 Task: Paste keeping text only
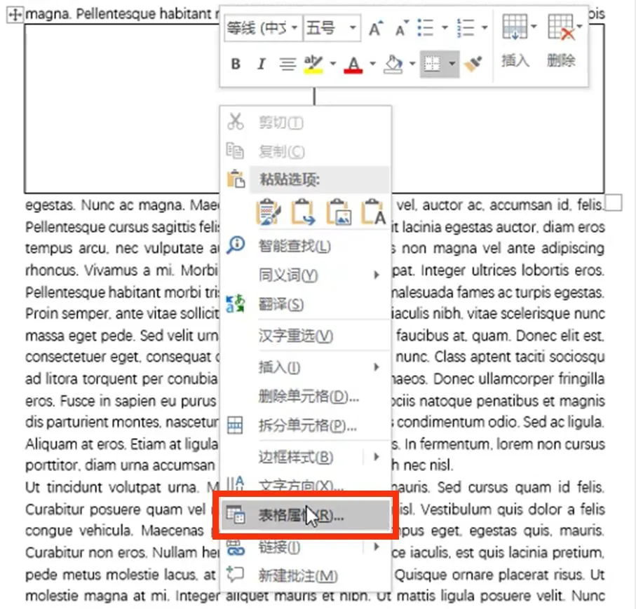(x=374, y=212)
